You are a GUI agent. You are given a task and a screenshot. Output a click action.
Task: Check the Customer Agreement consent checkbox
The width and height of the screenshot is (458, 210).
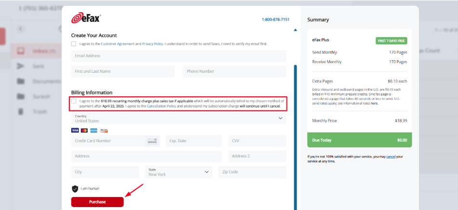tap(74, 44)
